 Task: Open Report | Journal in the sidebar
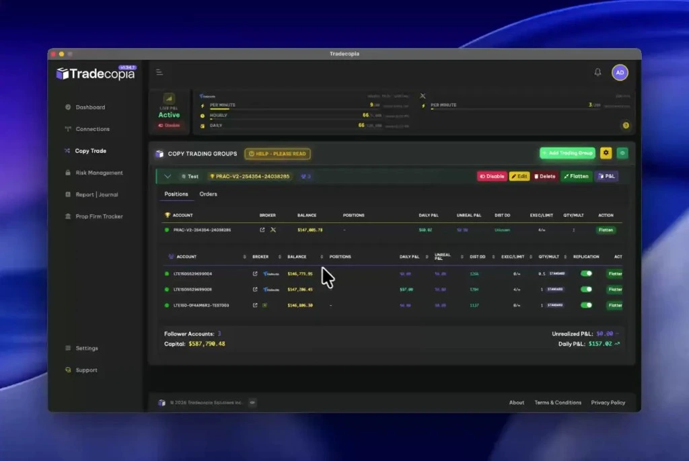(x=92, y=194)
